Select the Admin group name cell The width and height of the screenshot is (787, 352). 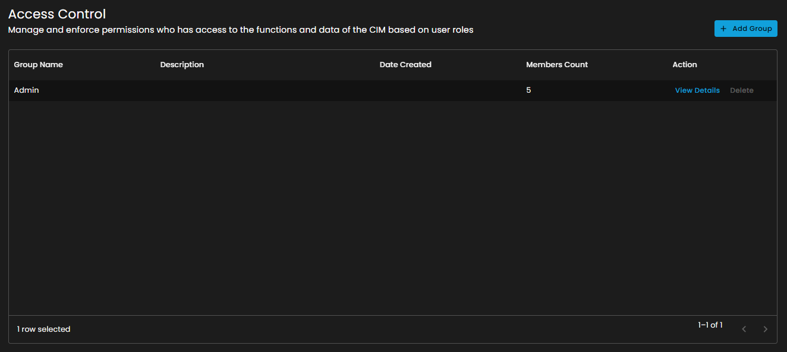click(26, 90)
